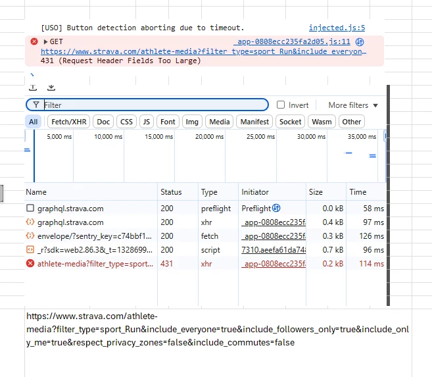This screenshot has height=377, width=432.
Task: Select the Doc filter
Action: (103, 122)
